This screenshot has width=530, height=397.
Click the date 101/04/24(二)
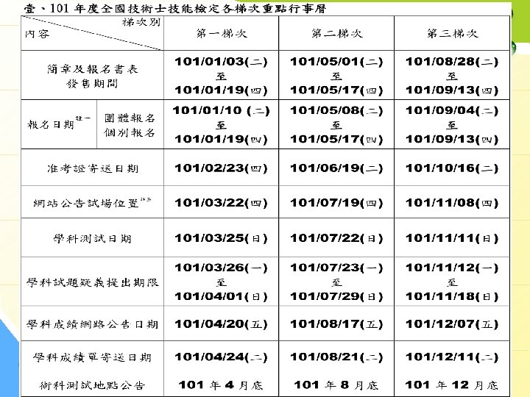tap(221, 357)
